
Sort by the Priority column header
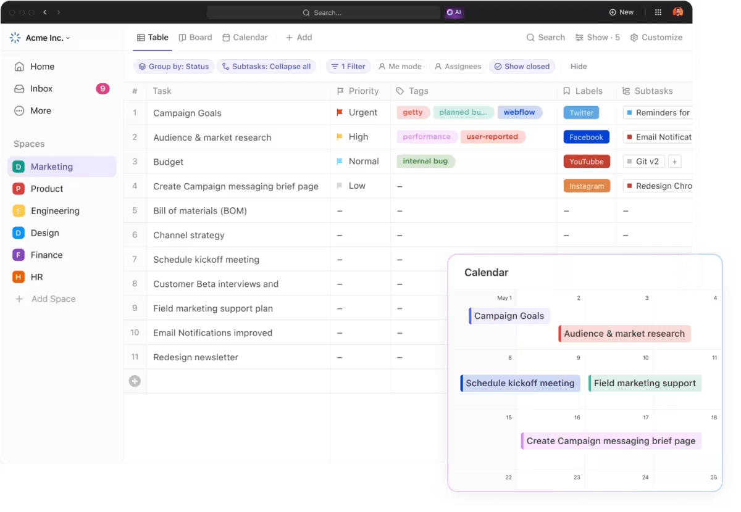(x=358, y=91)
